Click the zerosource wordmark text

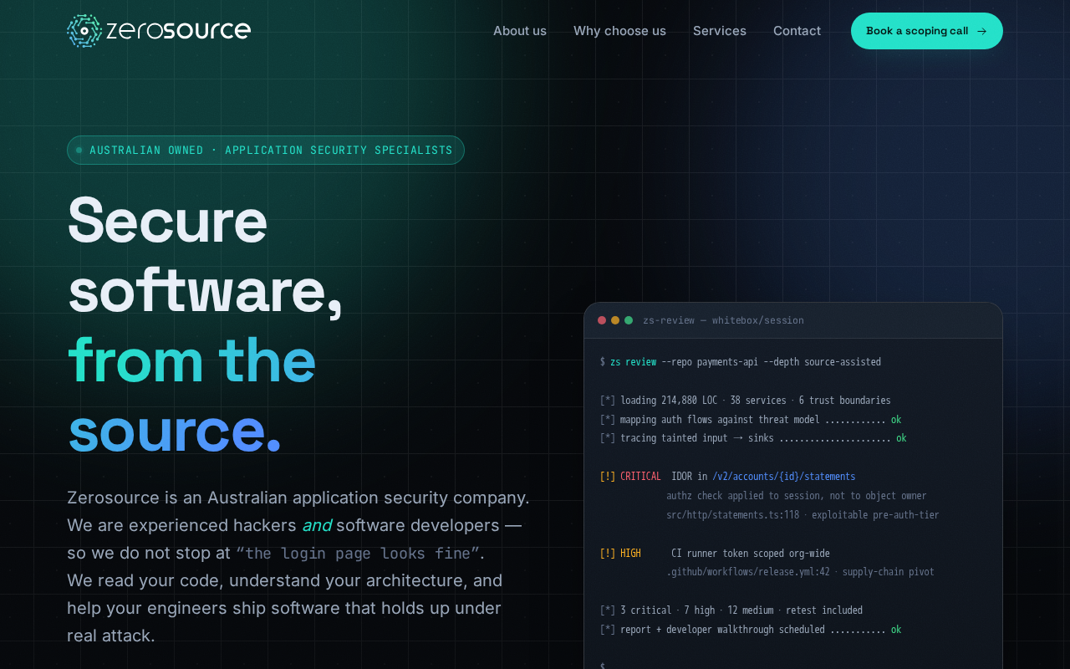[x=178, y=31]
